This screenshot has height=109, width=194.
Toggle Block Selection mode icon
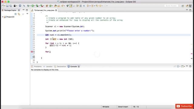tap(81, 6)
